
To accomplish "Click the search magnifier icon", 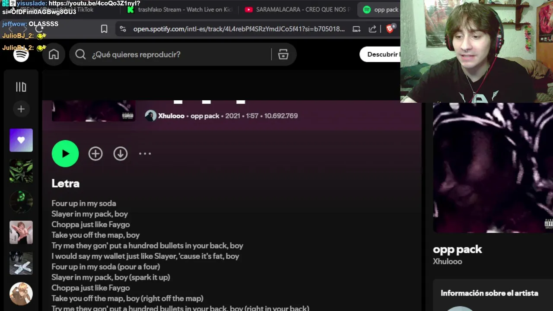I will tap(80, 54).
